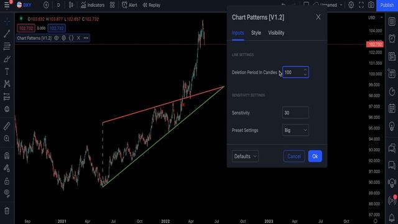Open the Defaults dropdown
The height and width of the screenshot is (224, 398).
245,156
